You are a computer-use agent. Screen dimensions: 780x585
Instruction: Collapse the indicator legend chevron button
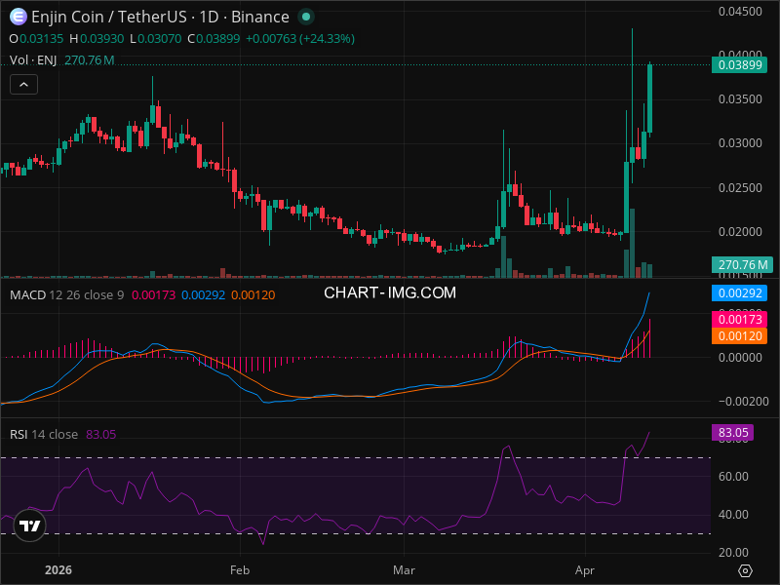pyautogui.click(x=23, y=85)
